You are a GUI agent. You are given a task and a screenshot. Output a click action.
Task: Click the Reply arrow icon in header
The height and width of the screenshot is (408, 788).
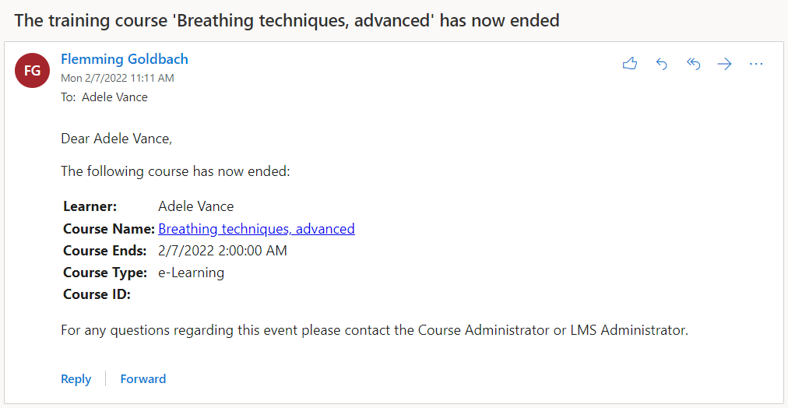[x=662, y=64]
